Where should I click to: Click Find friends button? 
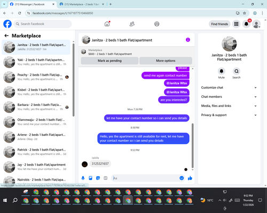(219, 24)
